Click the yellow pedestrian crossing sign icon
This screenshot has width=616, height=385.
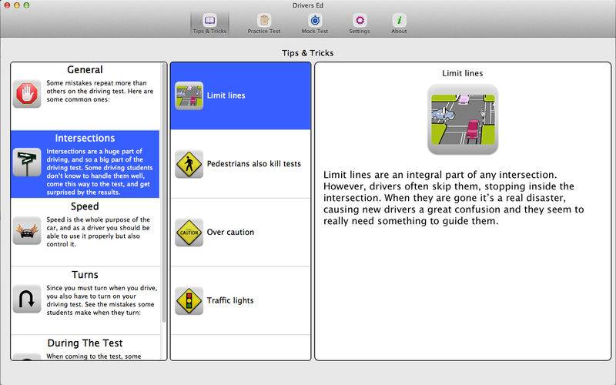point(189,164)
